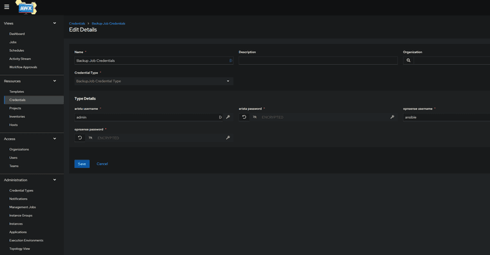
Task: Focus the opnsense username field
Action: coord(447,117)
